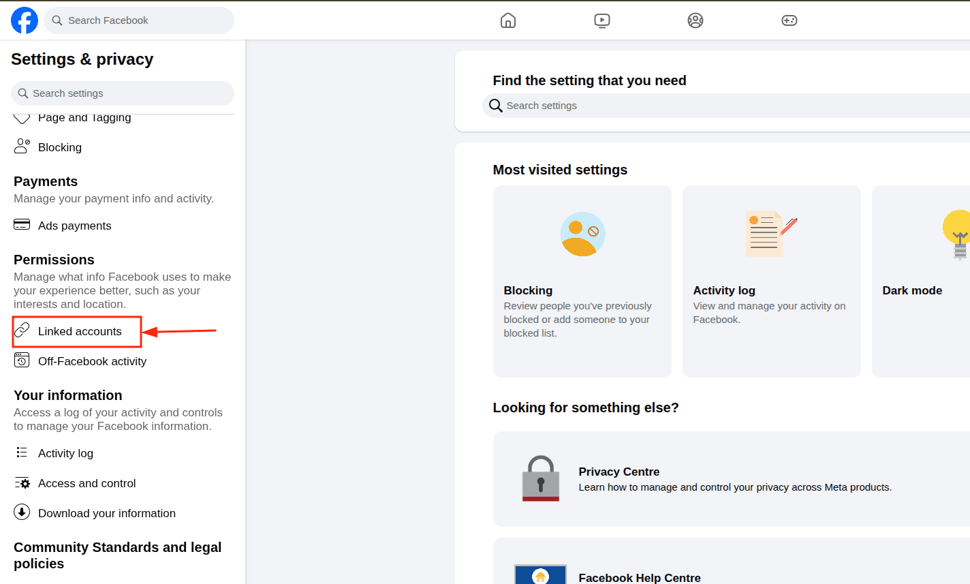
Task: Click the Download your information arrow icon
Action: point(22,512)
